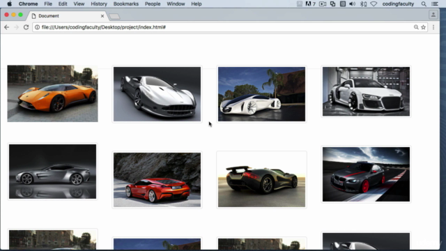The height and width of the screenshot is (251, 446).
Task: Click the zoom indicator in address bar
Action: pos(416,27)
